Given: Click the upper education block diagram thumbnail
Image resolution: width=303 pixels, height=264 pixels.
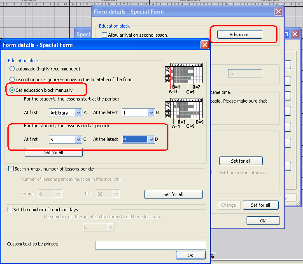Looking at the screenshot, I should pyautogui.click(x=184, y=74).
